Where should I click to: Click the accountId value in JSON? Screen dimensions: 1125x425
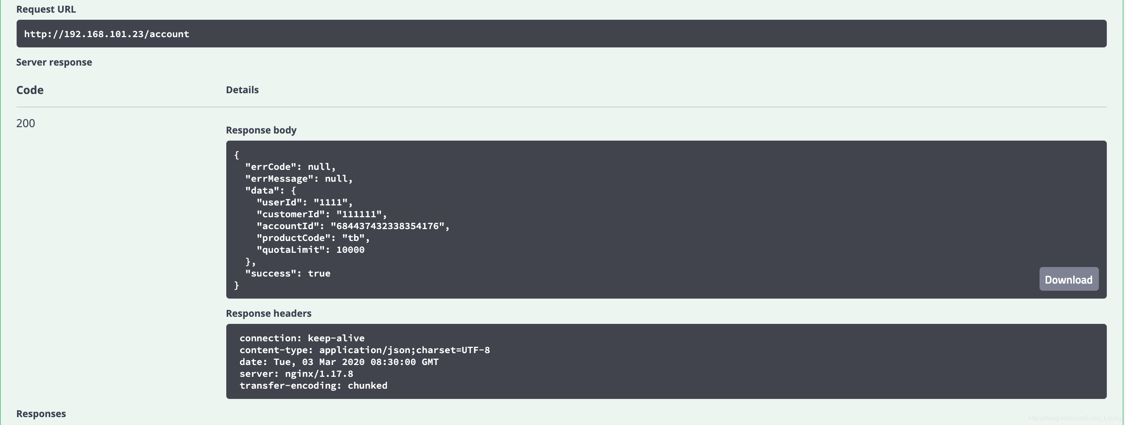click(387, 226)
